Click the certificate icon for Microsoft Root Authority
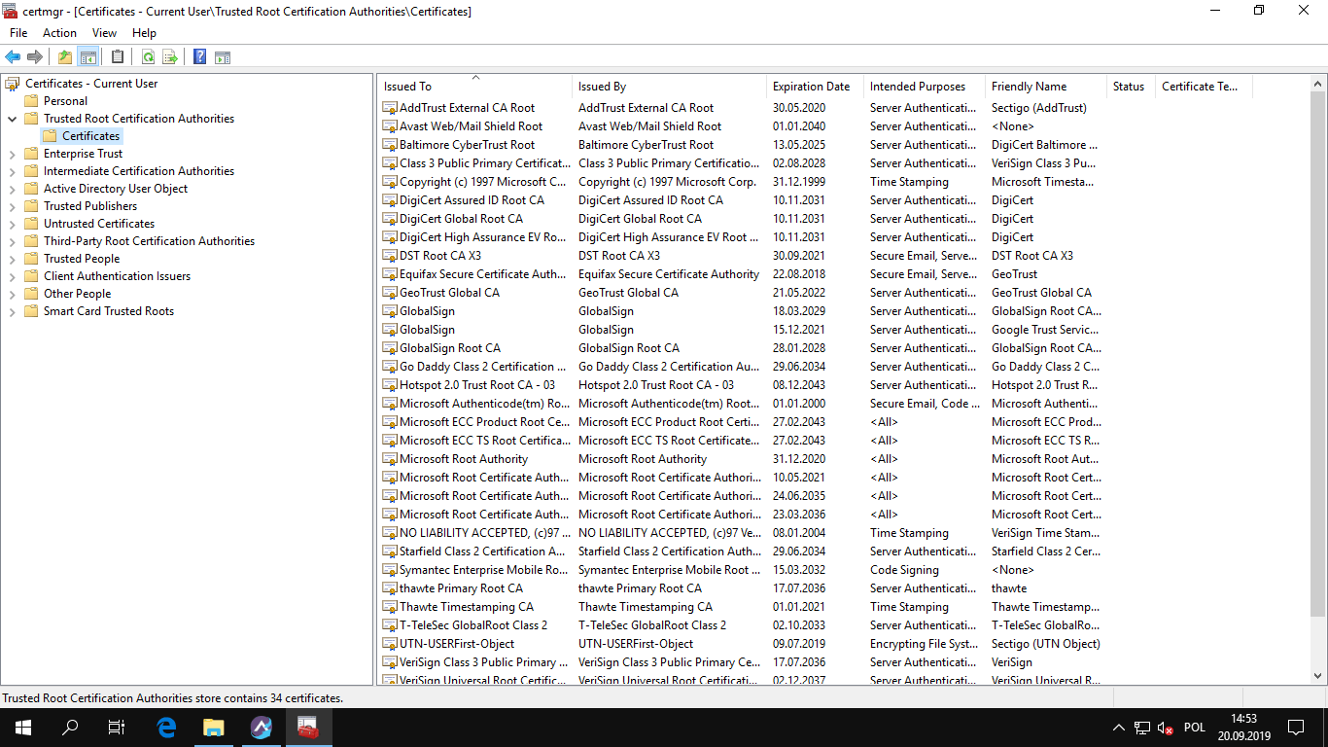 390,459
